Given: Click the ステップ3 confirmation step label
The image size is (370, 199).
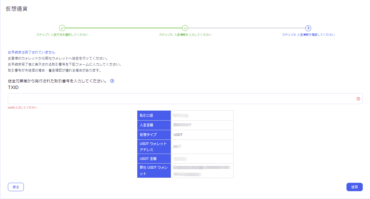Looking at the screenshot, I should pos(308,35).
